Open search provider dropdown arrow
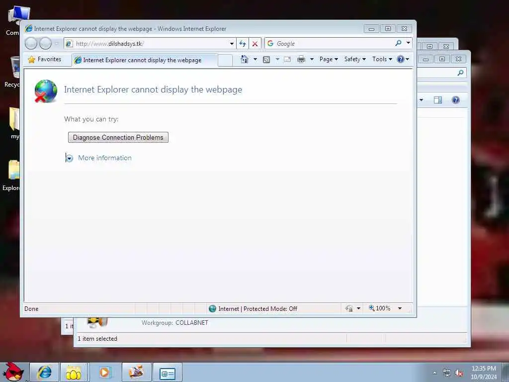This screenshot has width=509, height=382. tap(408, 43)
